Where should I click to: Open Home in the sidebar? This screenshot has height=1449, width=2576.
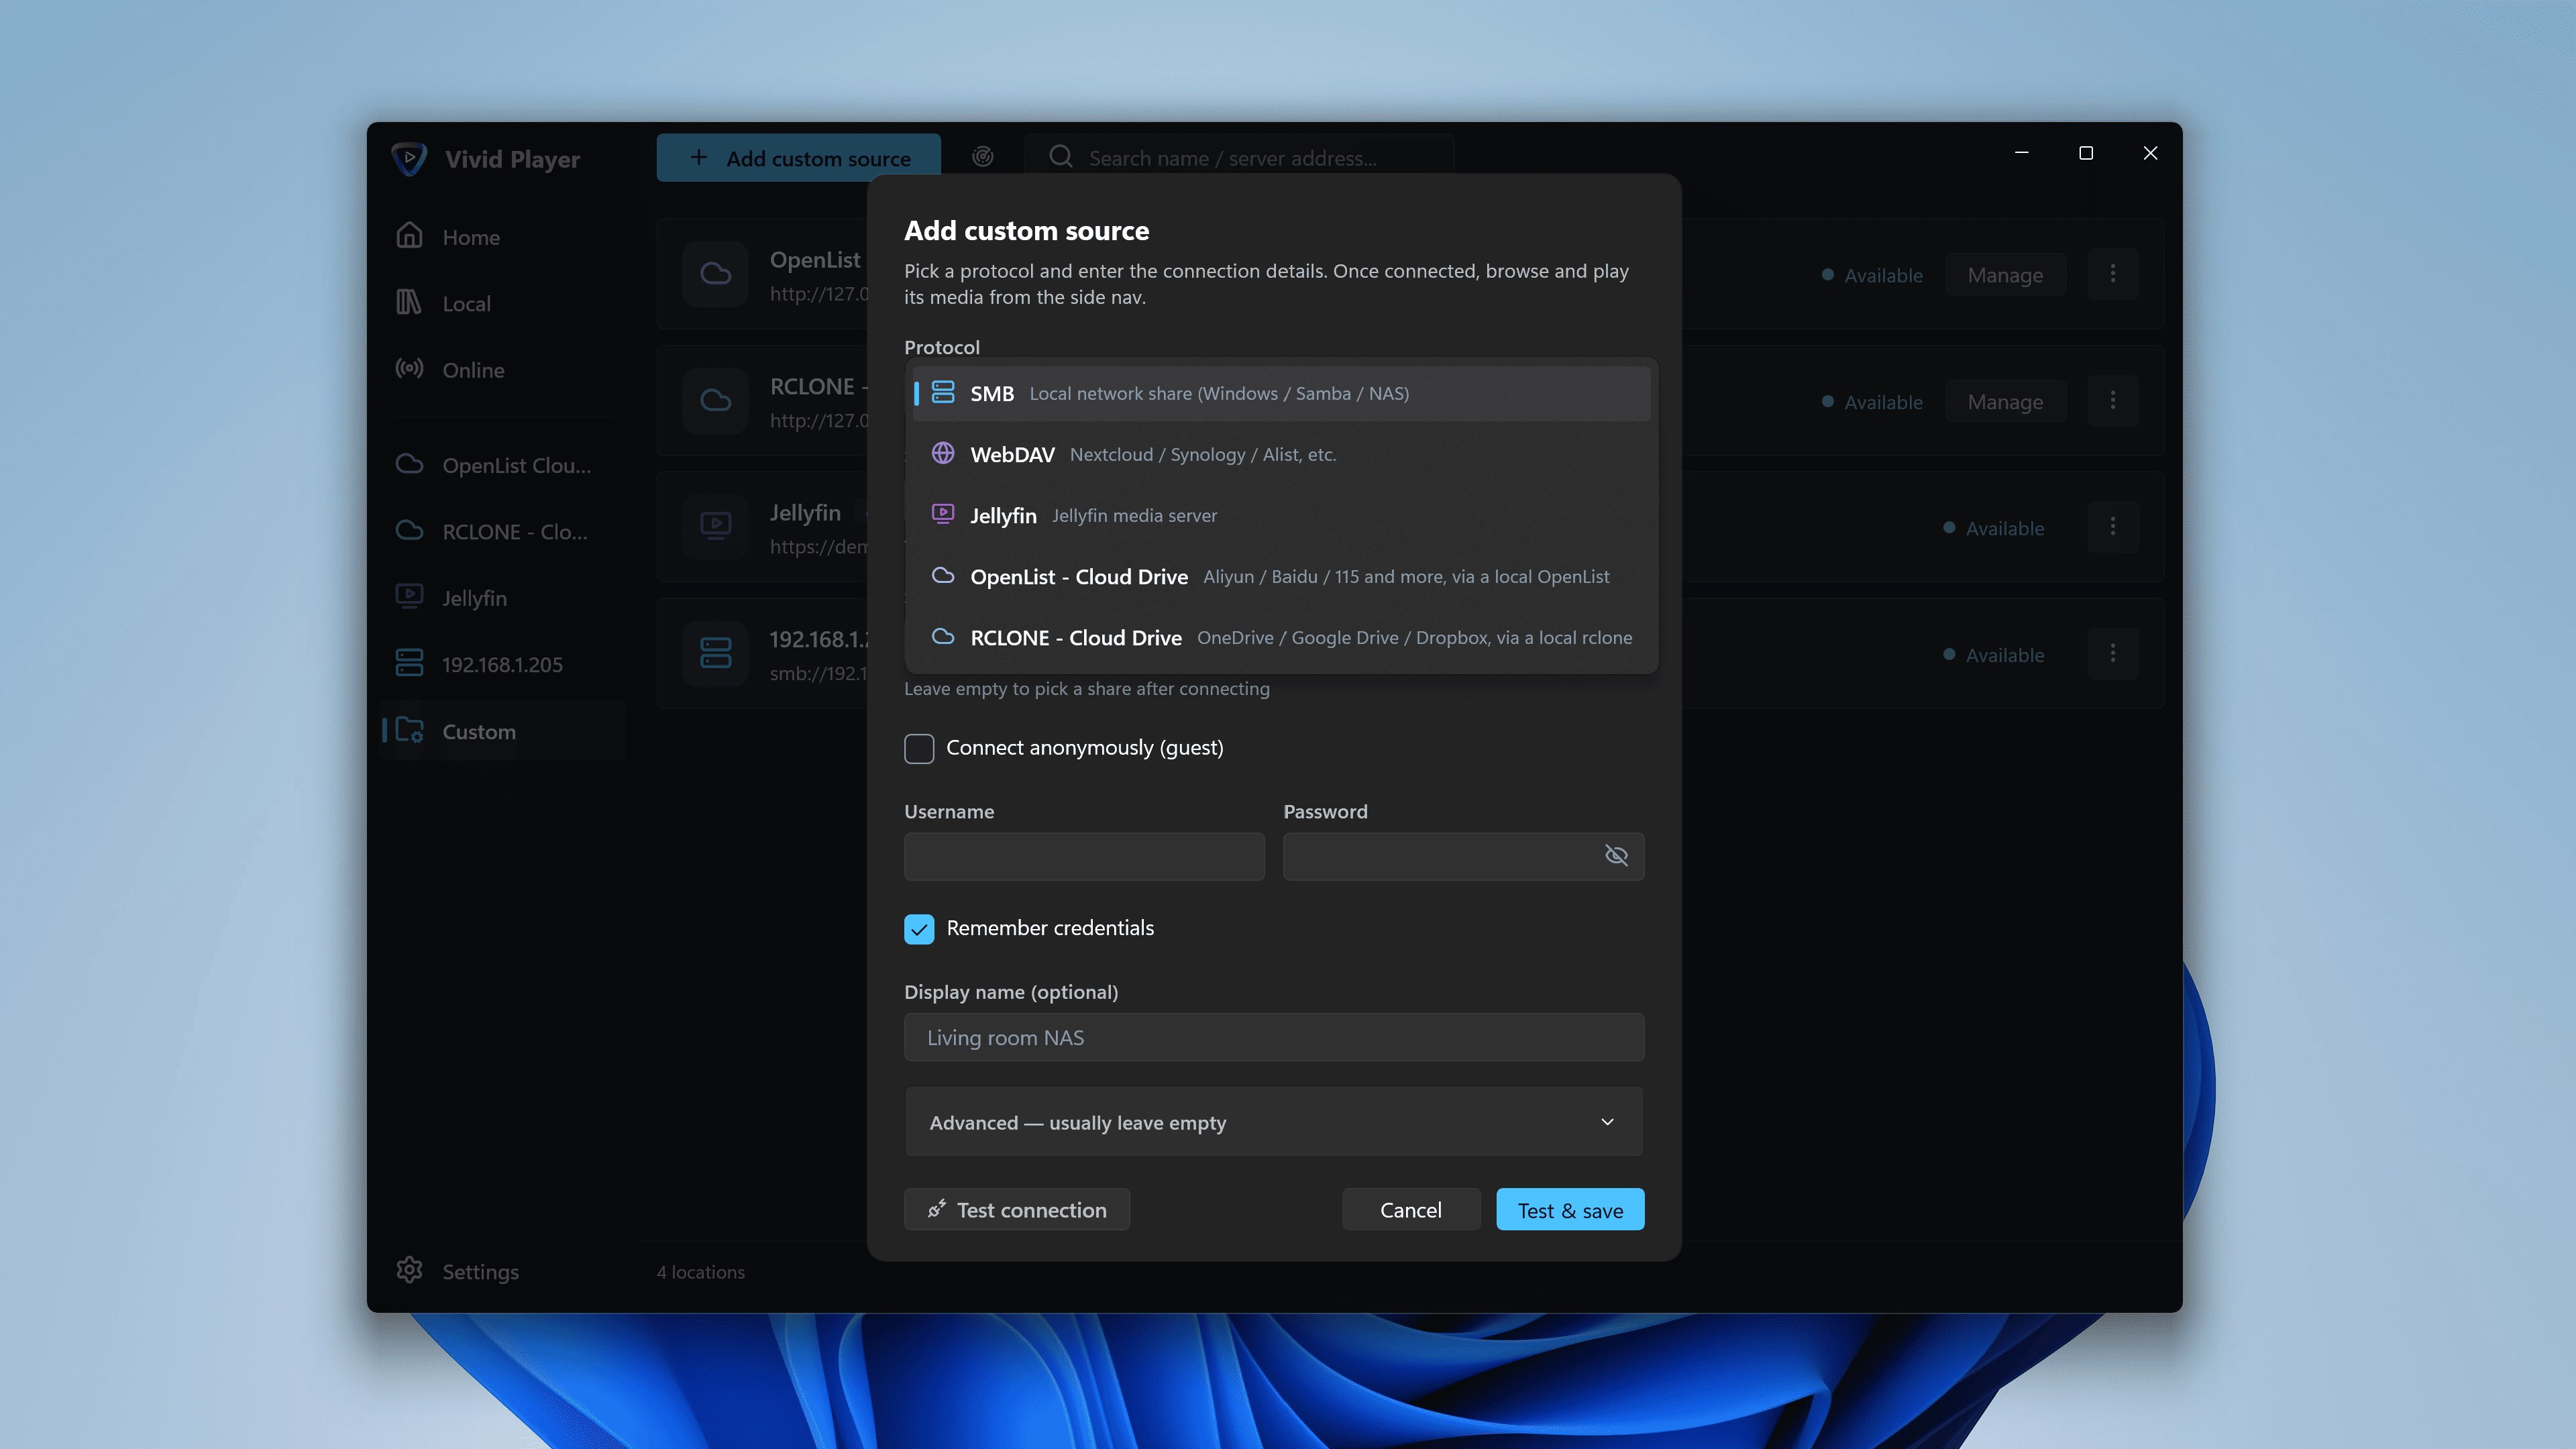[503, 237]
